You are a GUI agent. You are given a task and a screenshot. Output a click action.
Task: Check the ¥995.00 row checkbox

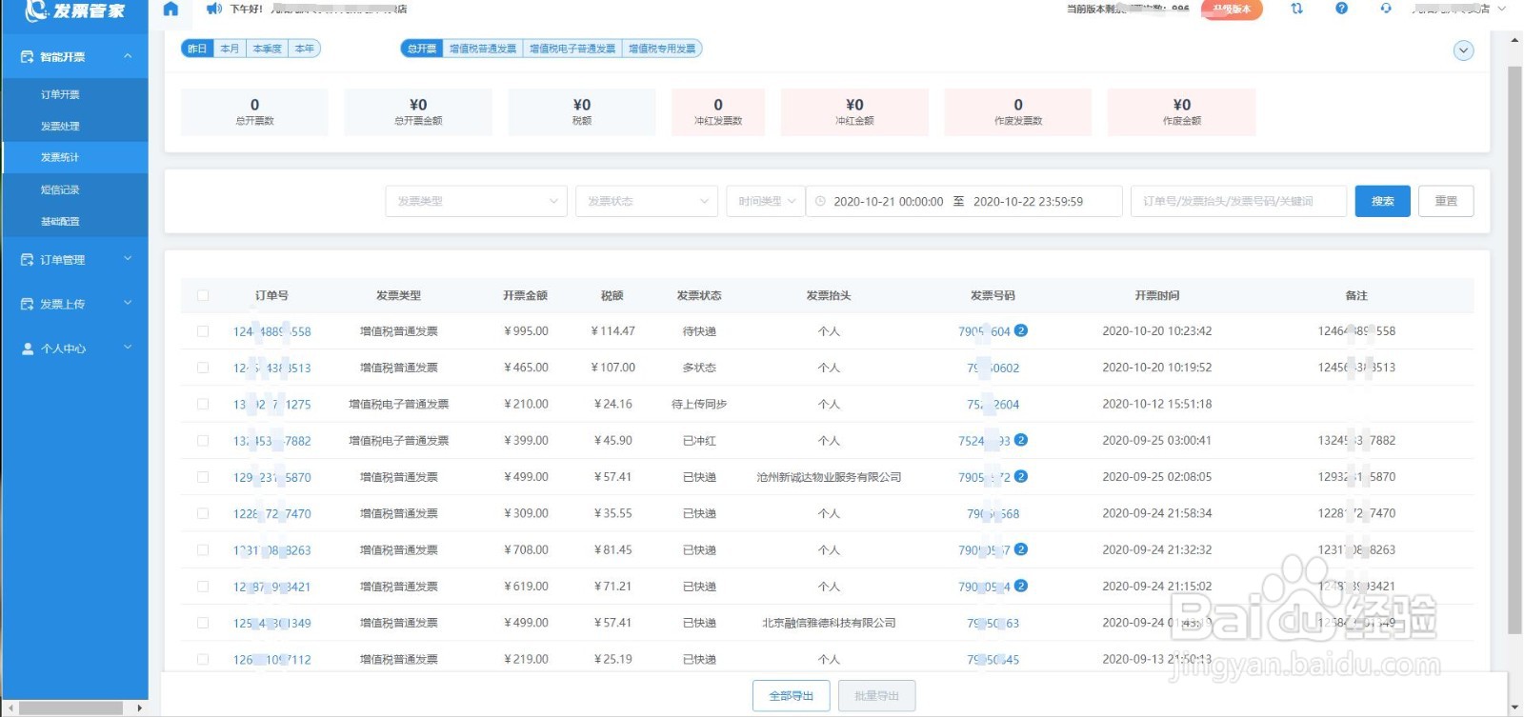pos(203,331)
